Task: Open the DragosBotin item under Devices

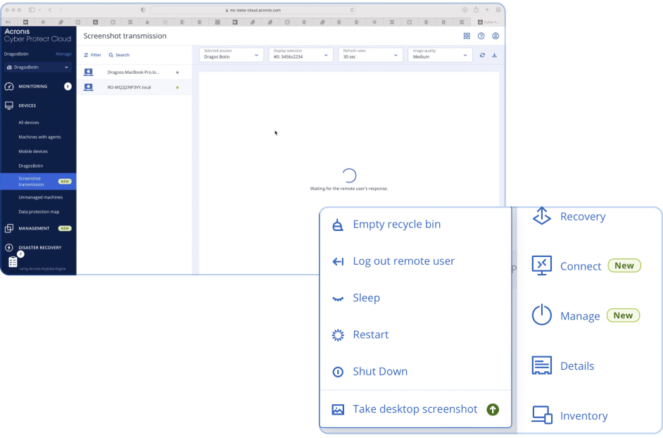Action: coord(31,166)
